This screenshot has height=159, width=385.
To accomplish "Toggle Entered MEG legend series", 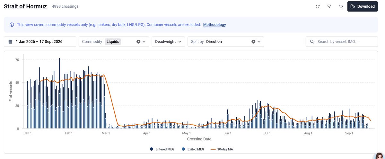I will coord(162,149).
